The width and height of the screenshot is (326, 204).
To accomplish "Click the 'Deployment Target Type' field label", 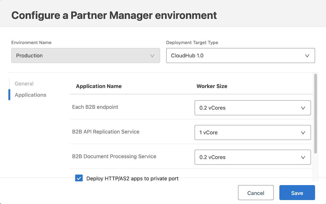I will point(192,43).
